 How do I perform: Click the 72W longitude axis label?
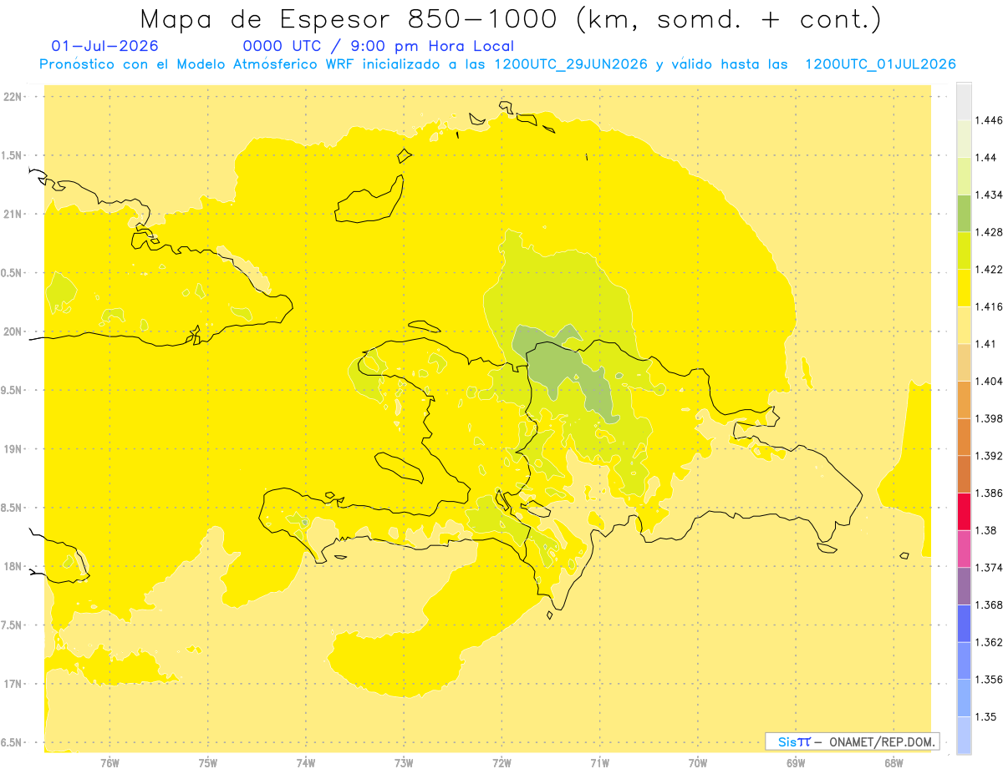click(x=501, y=763)
